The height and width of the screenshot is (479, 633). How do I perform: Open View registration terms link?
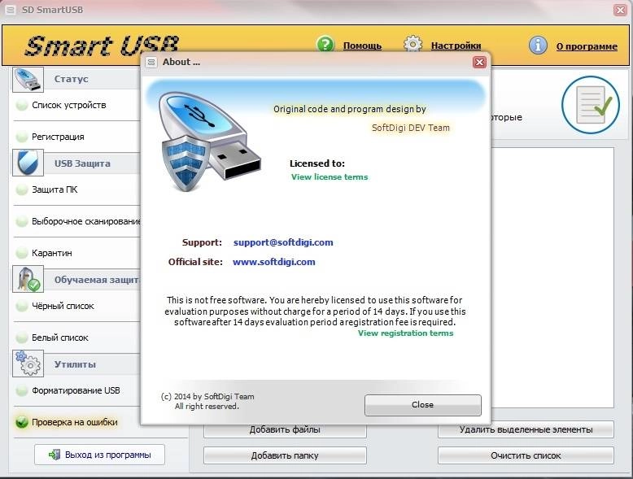pos(405,333)
